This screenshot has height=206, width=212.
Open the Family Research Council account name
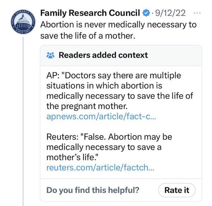click(90, 13)
